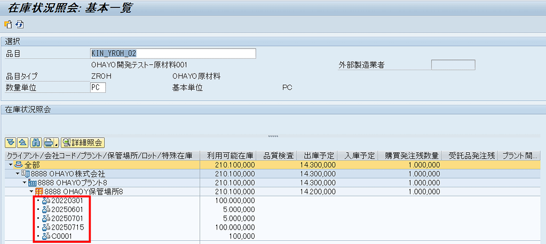
Task: Collapse the 全部 root node
Action: pos(10,165)
